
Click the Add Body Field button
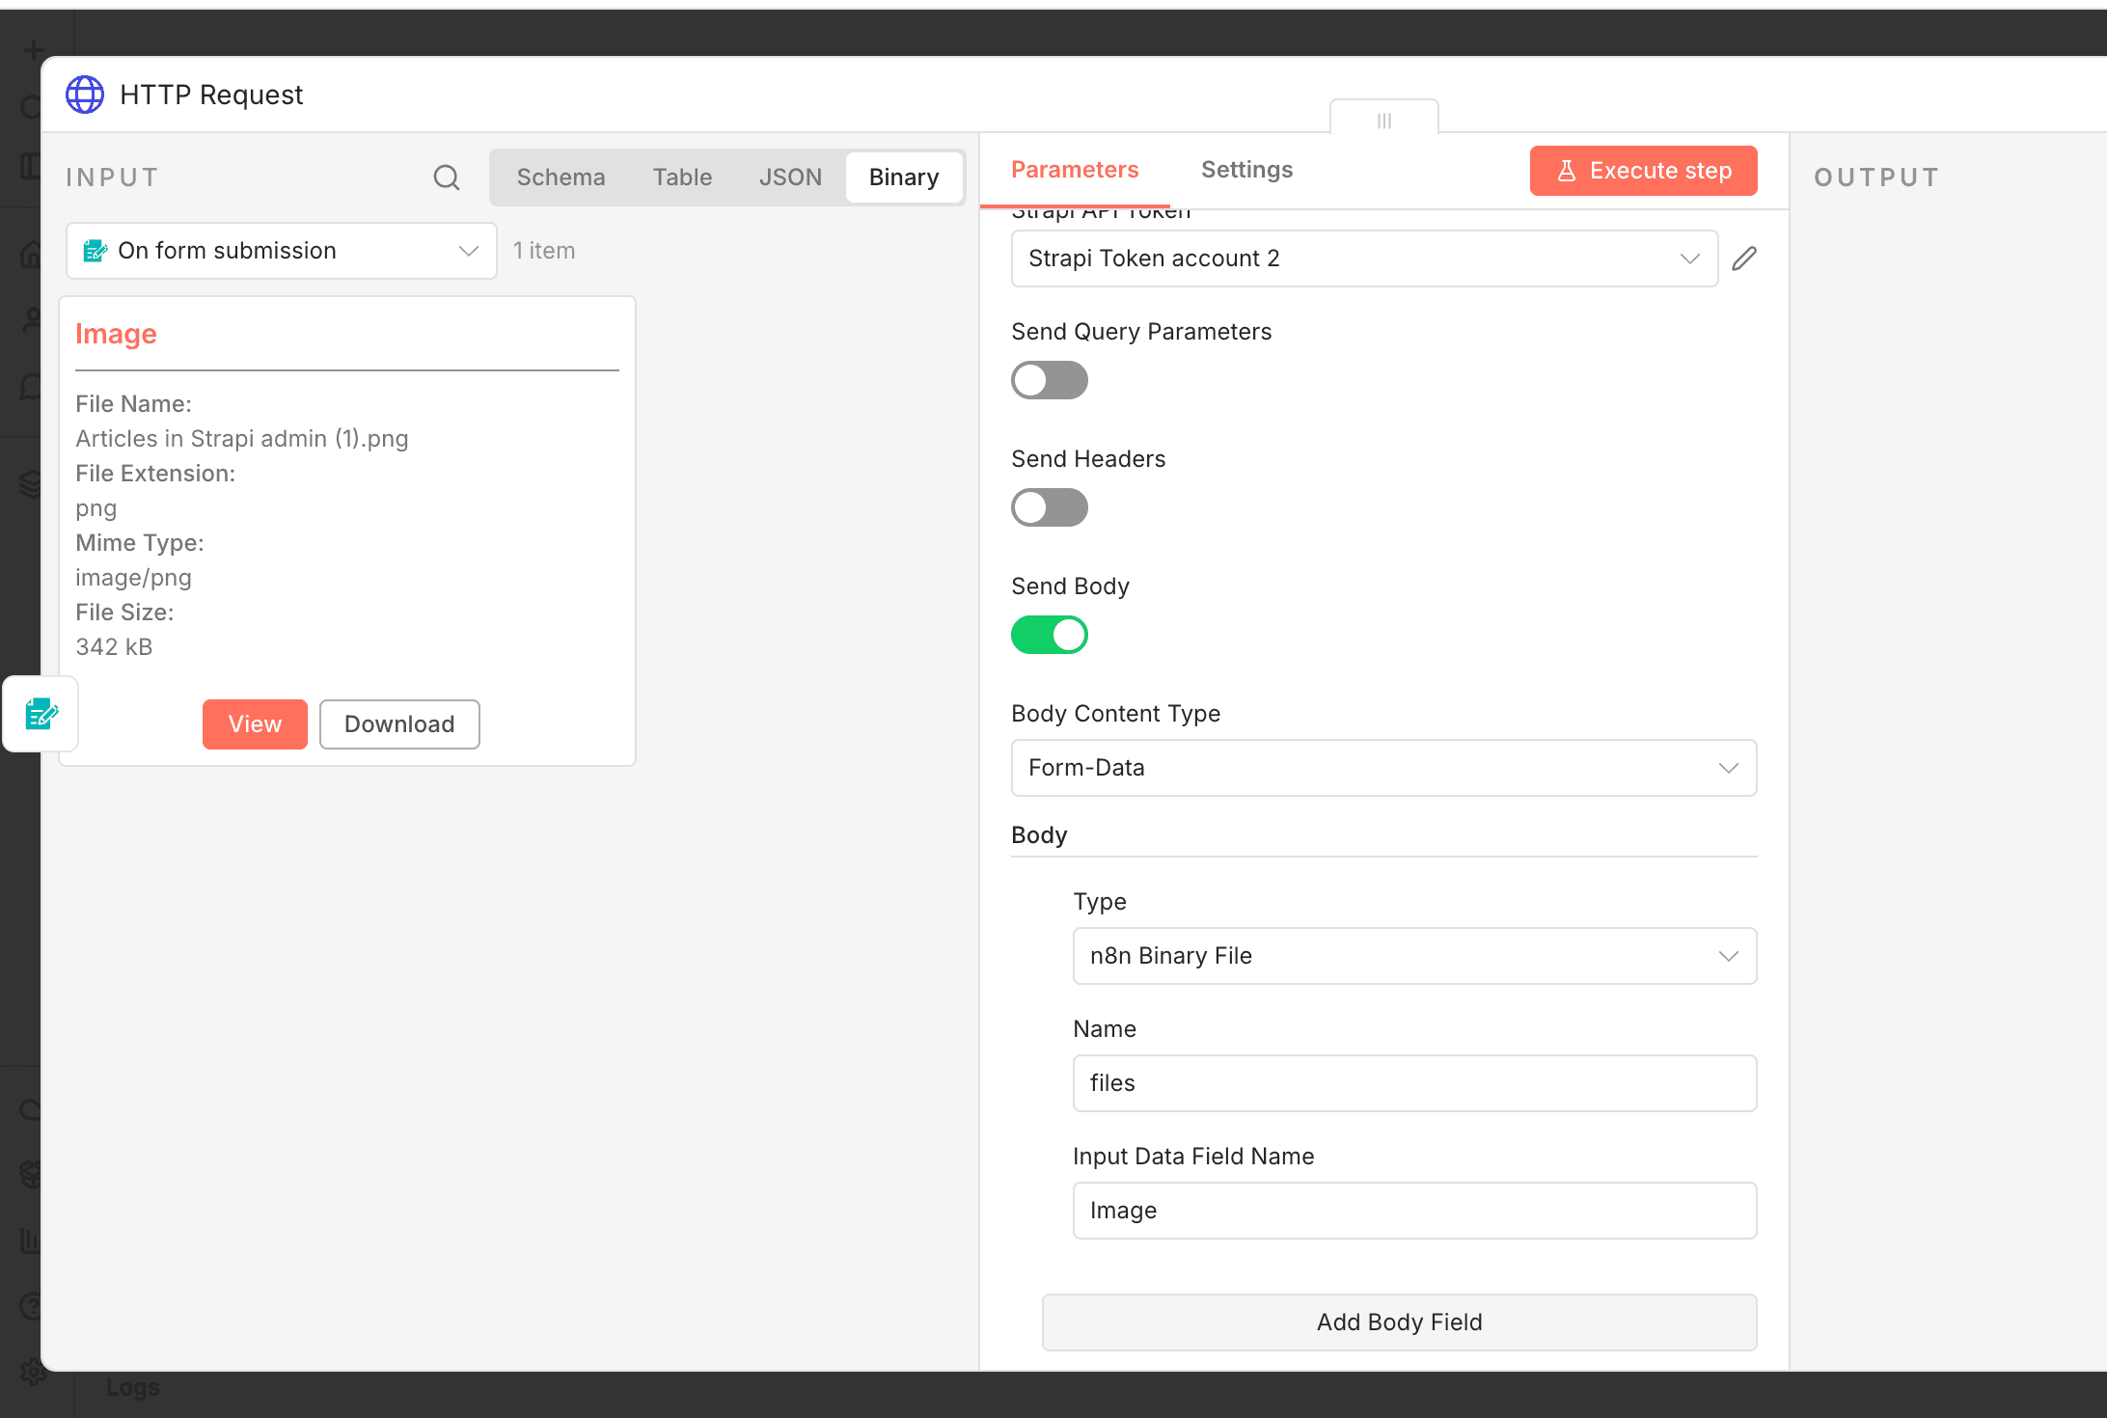[1399, 1322]
